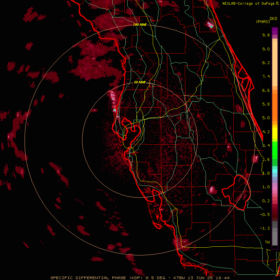Click the orange segment of the colorbar

(275, 106)
